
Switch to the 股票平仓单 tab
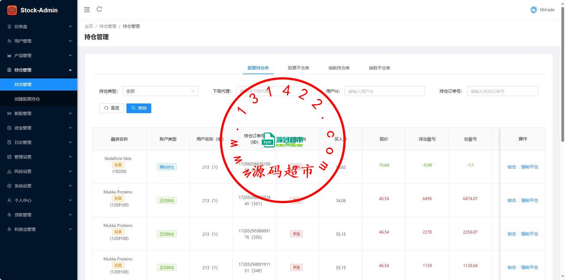[x=298, y=68]
